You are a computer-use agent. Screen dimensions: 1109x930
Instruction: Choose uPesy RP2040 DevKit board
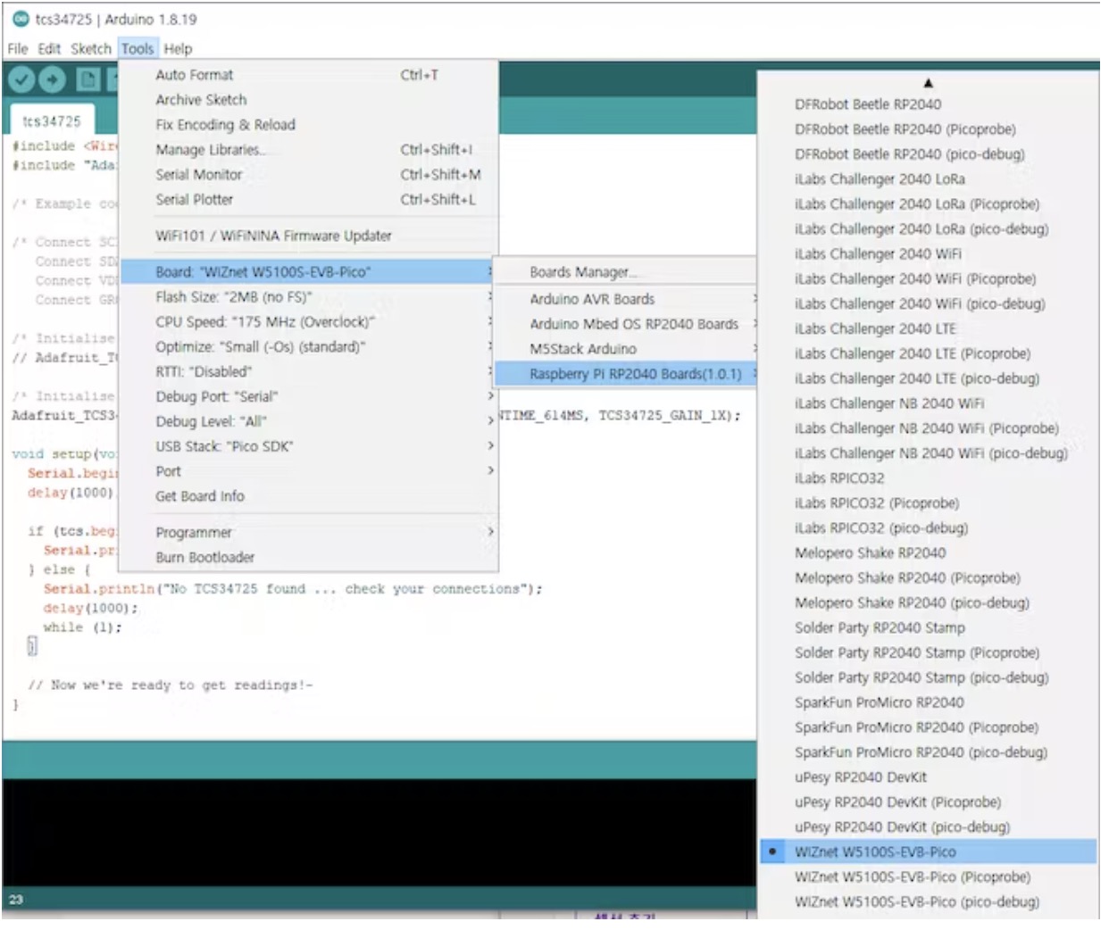pyautogui.click(x=861, y=777)
